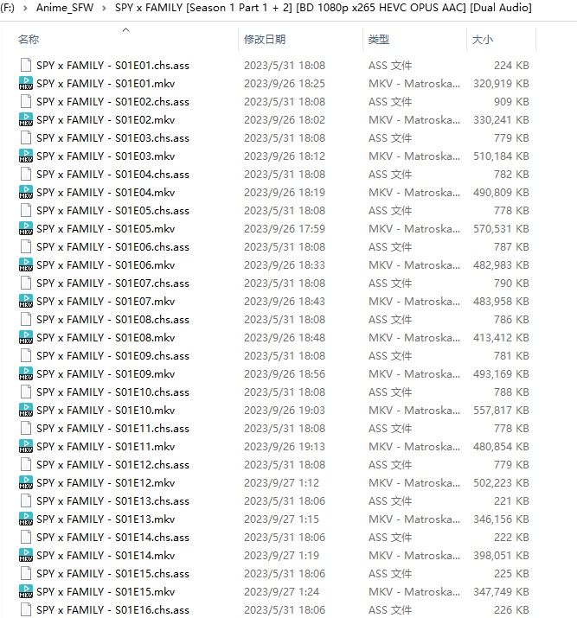Sort files by 大小 column header
Image resolution: width=577 pixels, height=618 pixels.
tap(483, 40)
